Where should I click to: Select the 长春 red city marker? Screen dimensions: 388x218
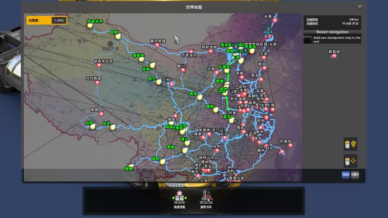(275, 21)
